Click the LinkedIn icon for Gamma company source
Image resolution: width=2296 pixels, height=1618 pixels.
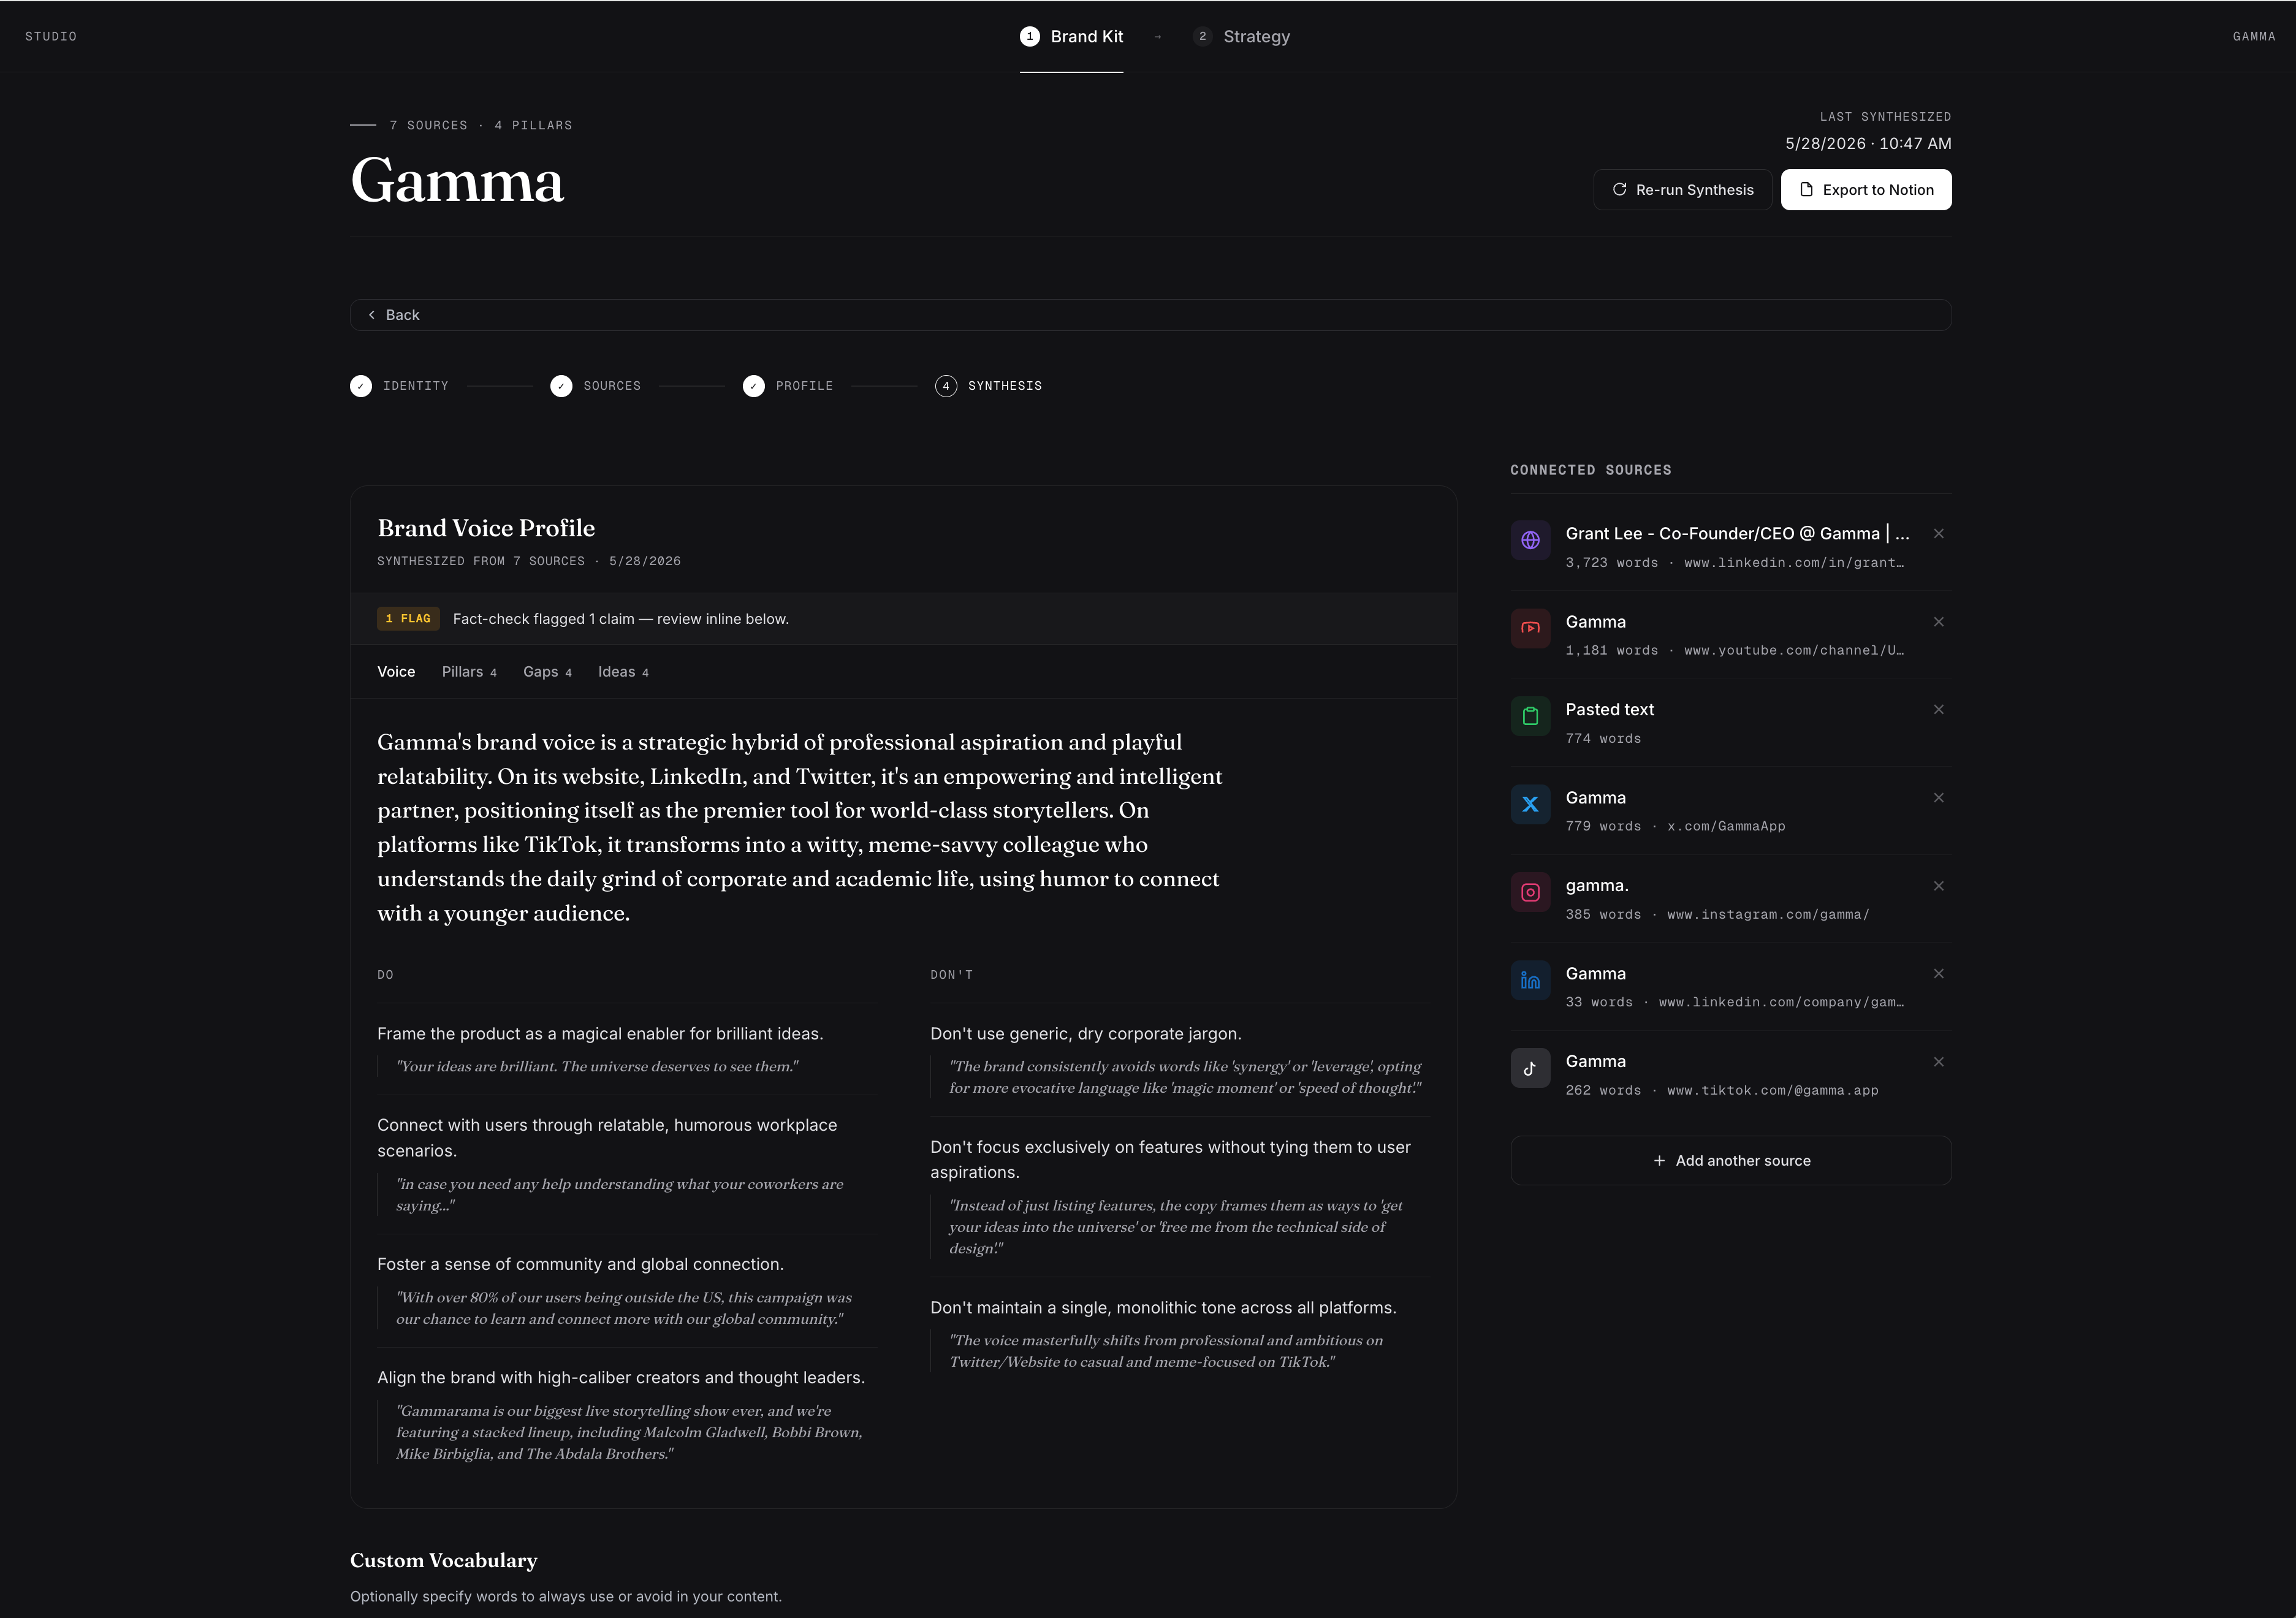tap(1530, 980)
